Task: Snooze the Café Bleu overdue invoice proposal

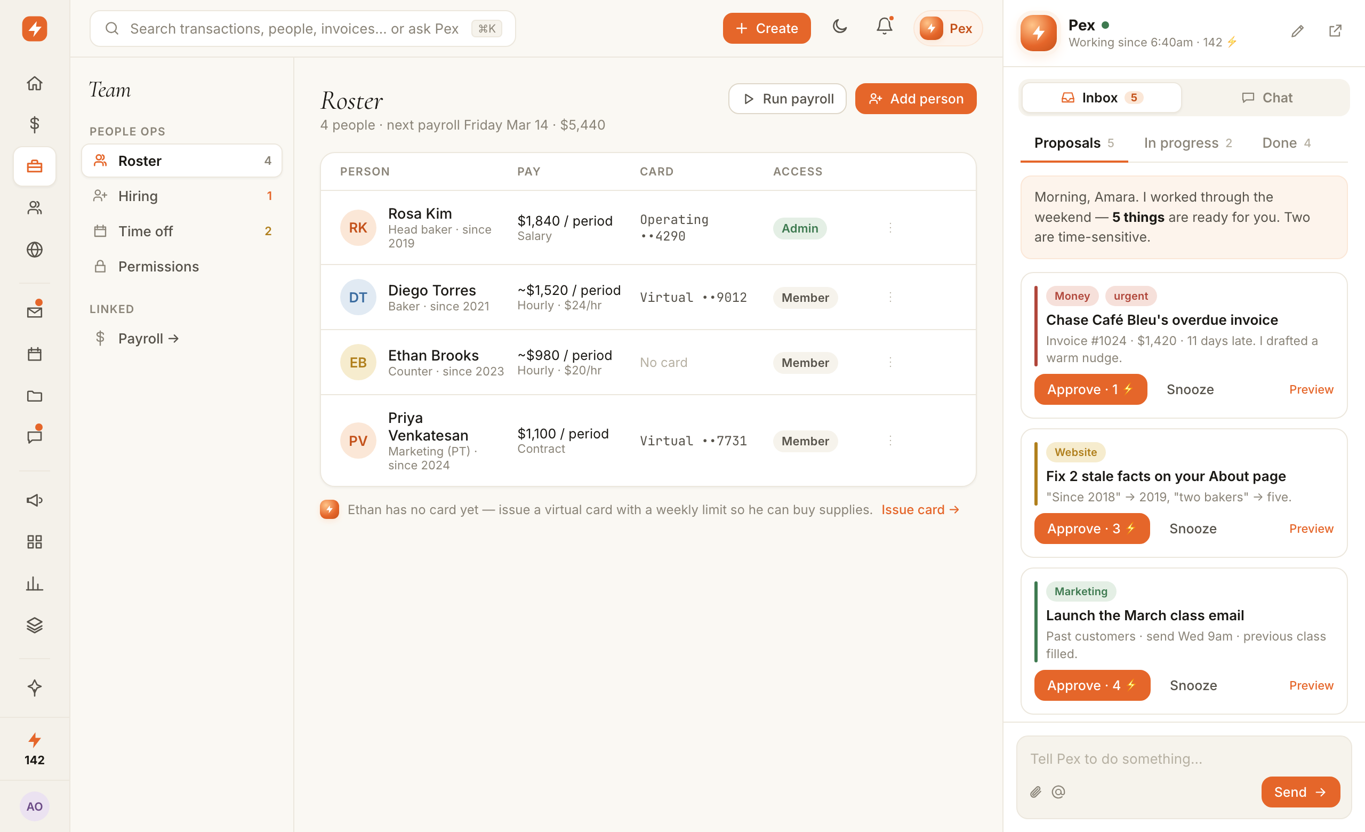Action: coord(1190,389)
